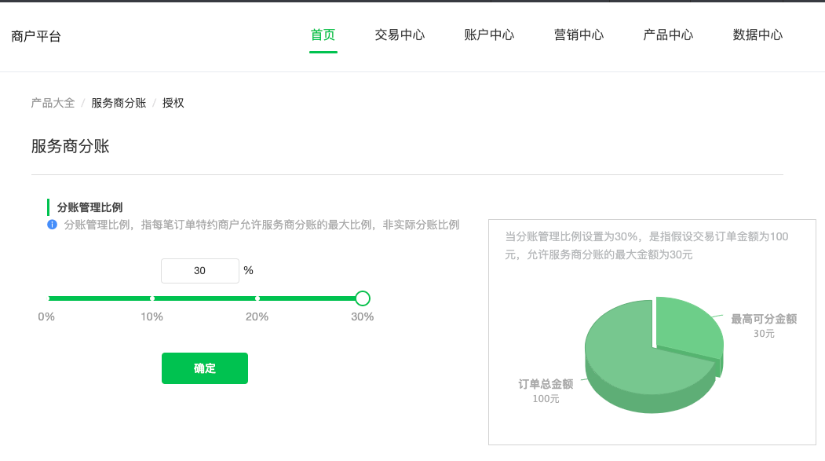Screen dimensions: 825x461
Task: Click the 30% label under slider
Action: pyautogui.click(x=363, y=316)
